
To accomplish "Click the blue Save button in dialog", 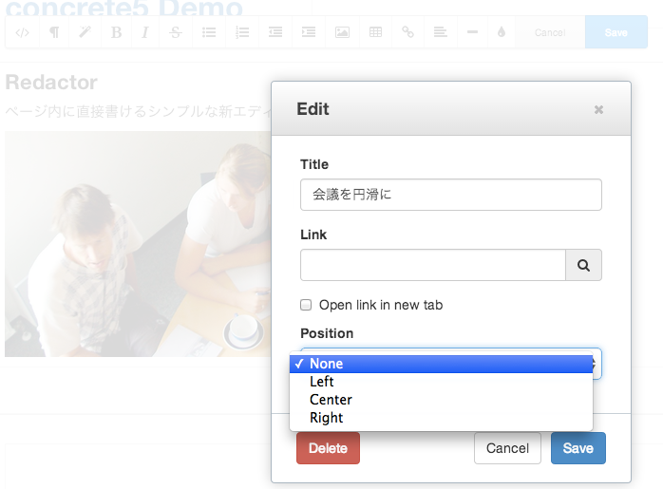I will [578, 448].
